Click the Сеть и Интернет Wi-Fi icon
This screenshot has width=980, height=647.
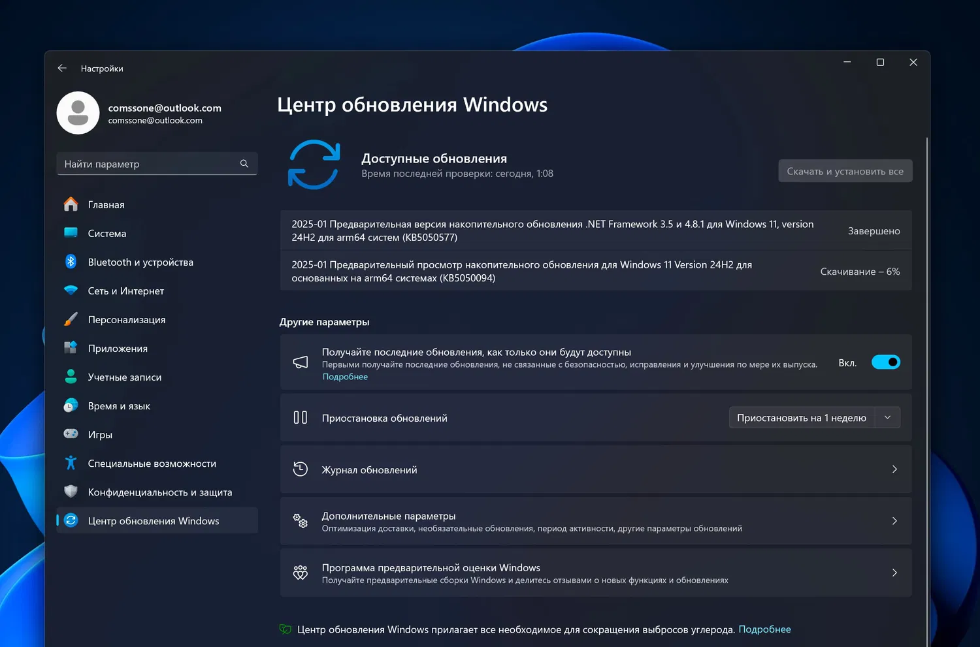(x=71, y=291)
